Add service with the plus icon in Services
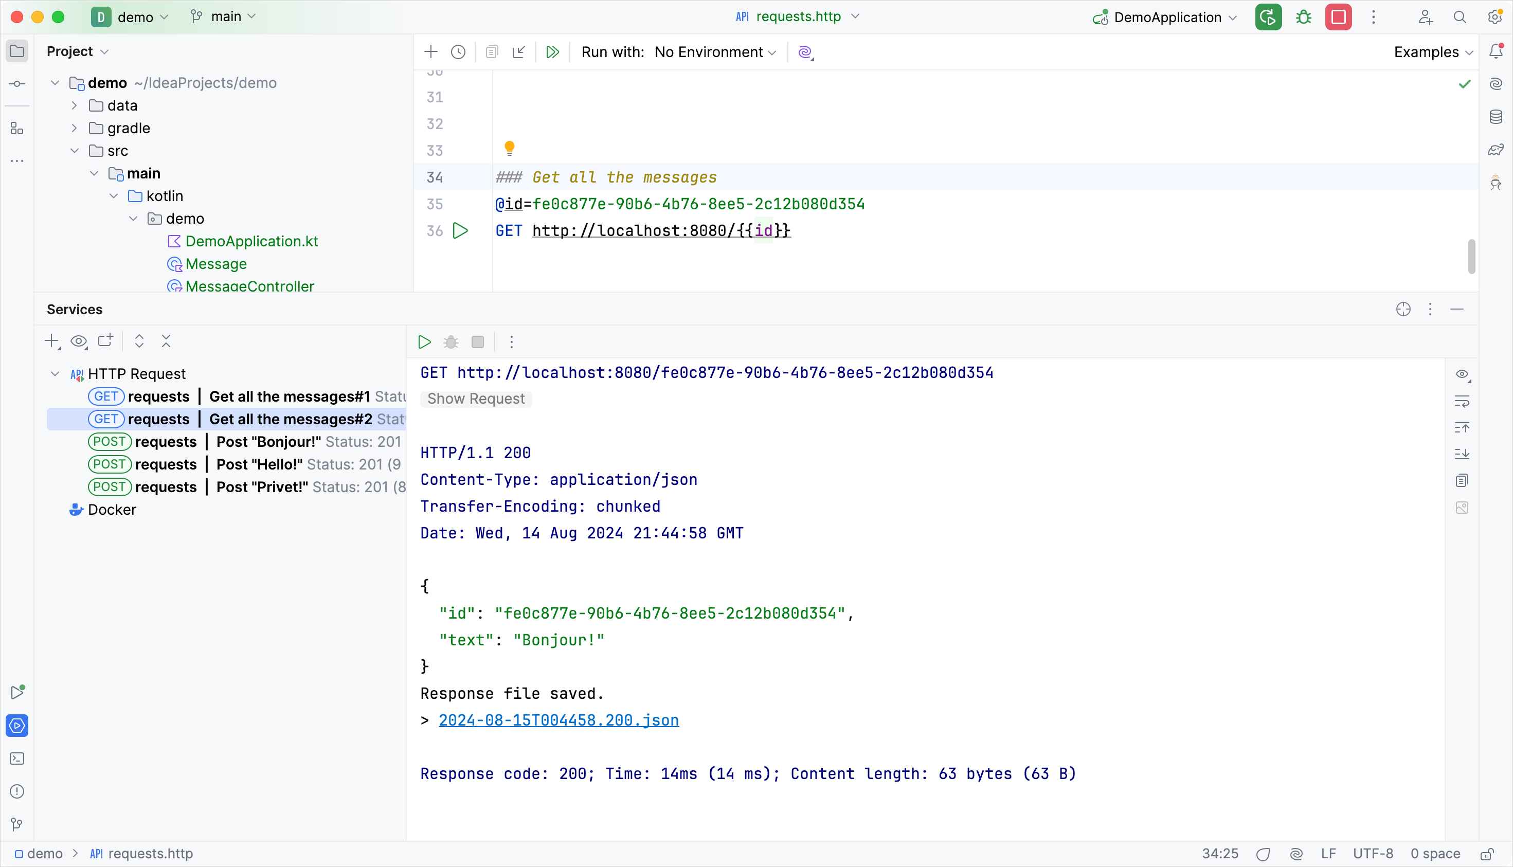 point(52,341)
